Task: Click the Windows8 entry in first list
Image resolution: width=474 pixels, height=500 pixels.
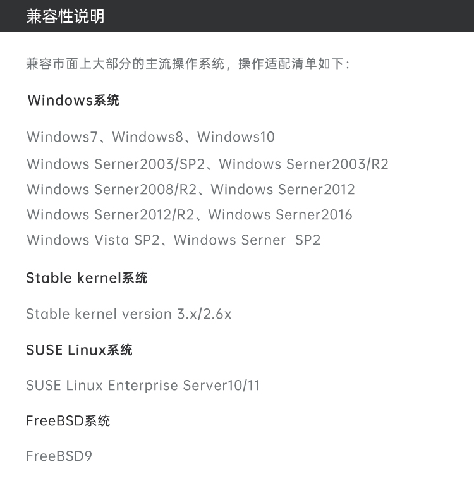Action: point(148,137)
